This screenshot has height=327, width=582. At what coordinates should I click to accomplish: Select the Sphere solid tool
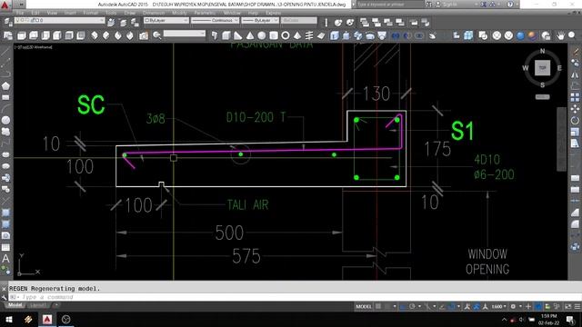coord(262,35)
